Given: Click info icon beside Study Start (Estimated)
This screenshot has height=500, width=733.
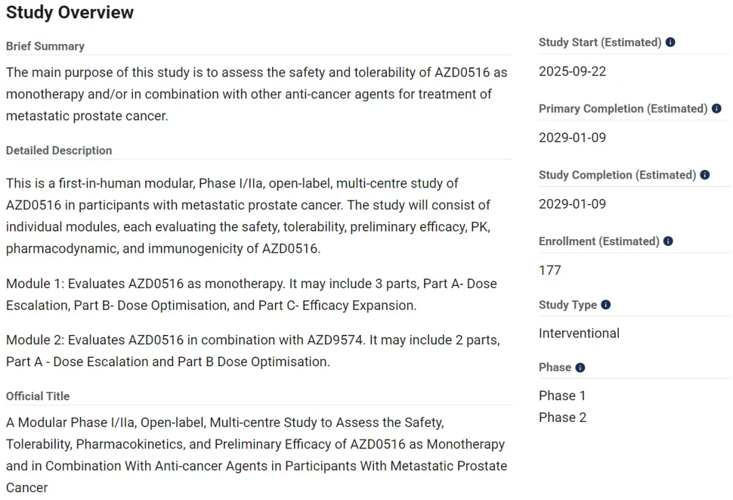Looking at the screenshot, I should [x=670, y=42].
